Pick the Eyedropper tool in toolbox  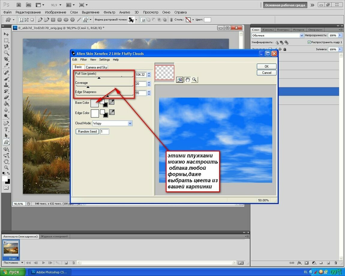coord(6,65)
